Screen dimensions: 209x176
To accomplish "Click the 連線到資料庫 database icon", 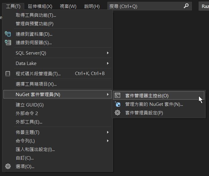I will coord(8,34).
